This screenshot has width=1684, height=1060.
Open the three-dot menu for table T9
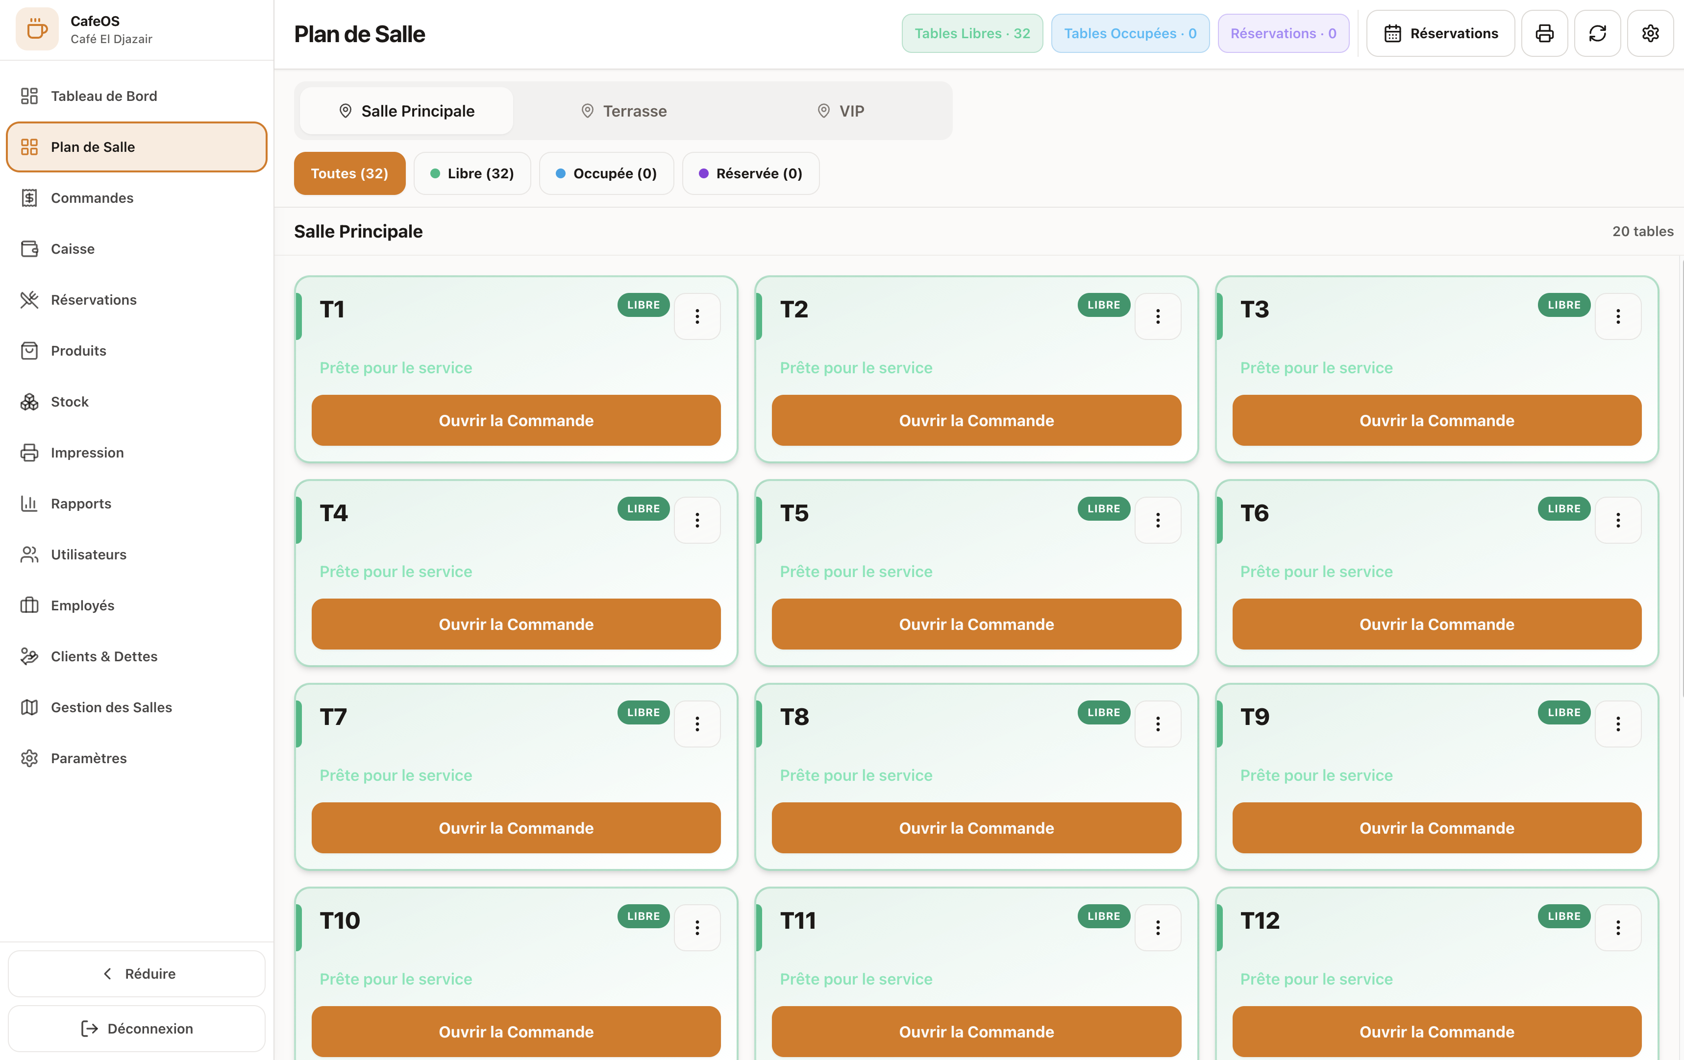(1618, 724)
